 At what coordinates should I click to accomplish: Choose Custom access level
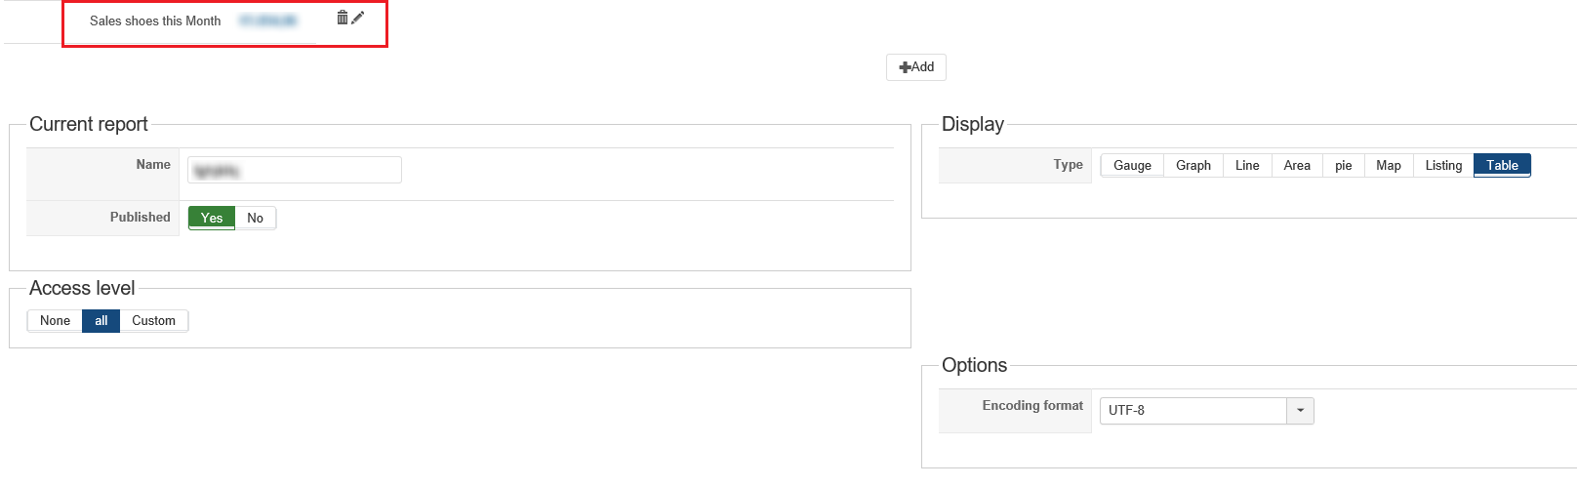pos(154,321)
